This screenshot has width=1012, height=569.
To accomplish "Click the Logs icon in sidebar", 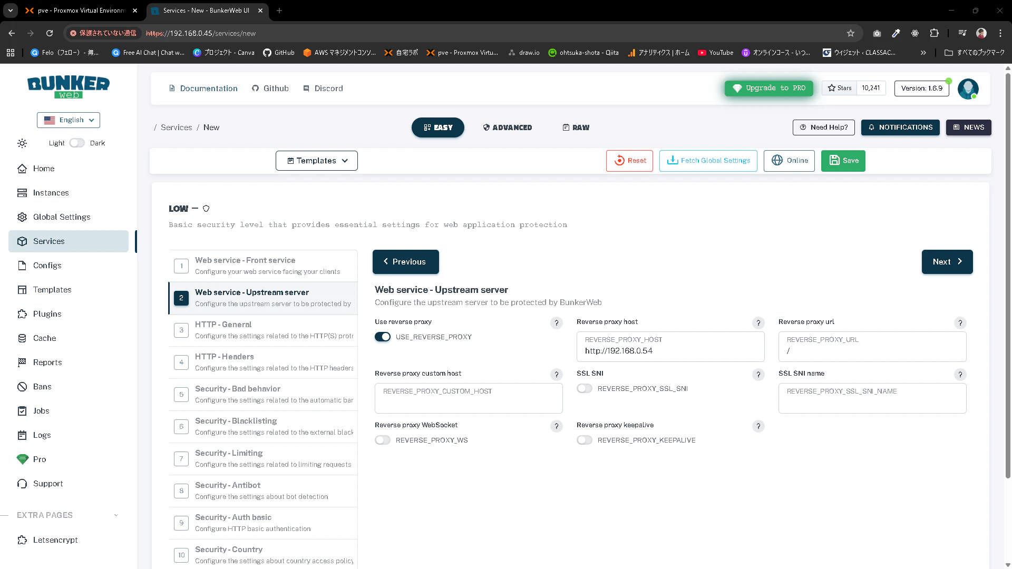I will coord(22,435).
